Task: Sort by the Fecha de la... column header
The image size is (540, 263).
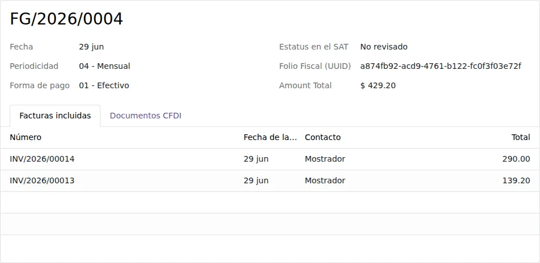Action: coord(270,137)
